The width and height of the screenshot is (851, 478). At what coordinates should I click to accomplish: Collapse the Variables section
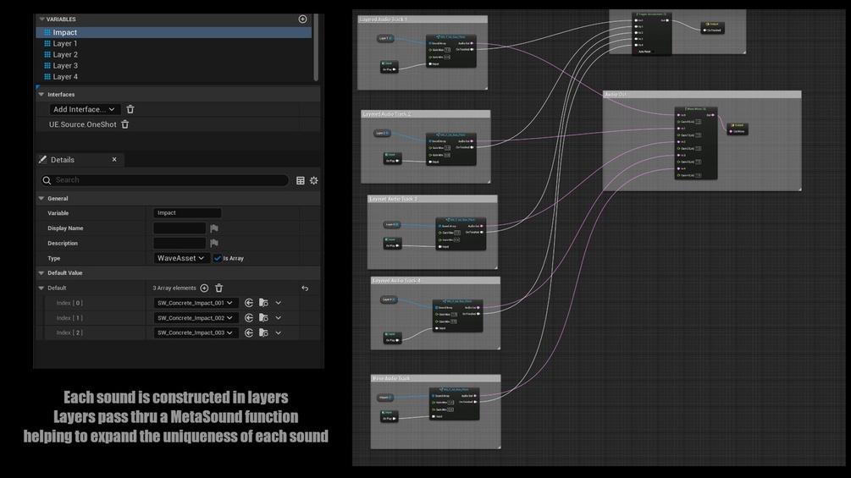41,19
